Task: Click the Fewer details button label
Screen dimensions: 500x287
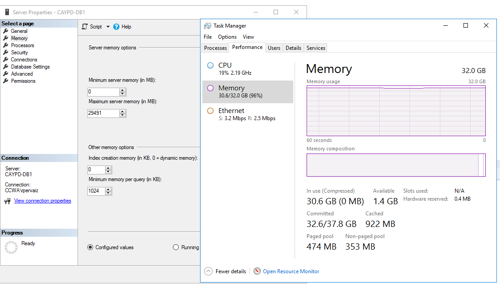Action: pyautogui.click(x=230, y=271)
